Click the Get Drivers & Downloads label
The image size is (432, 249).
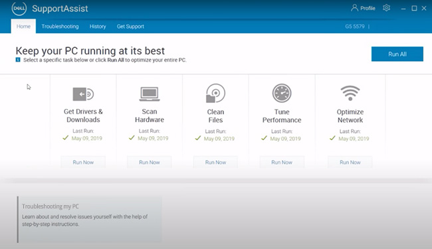(83, 116)
